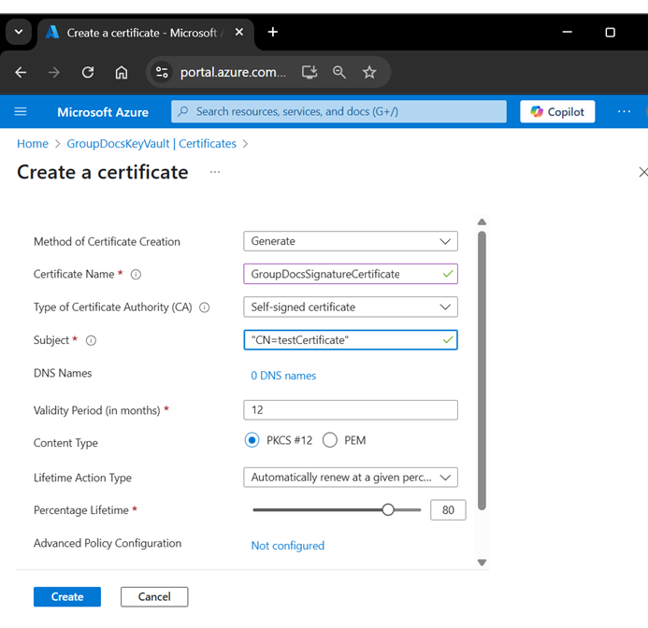Click the browser reload icon
This screenshot has height=628, width=648.
click(x=88, y=72)
